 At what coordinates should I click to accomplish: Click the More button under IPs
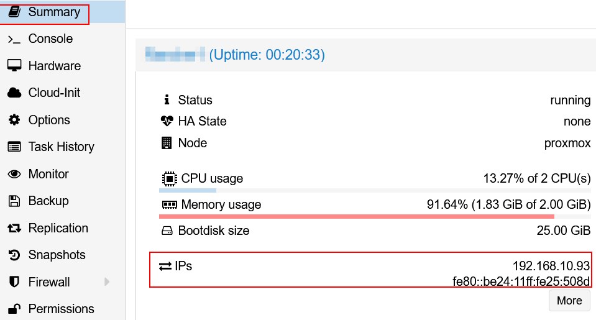569,301
